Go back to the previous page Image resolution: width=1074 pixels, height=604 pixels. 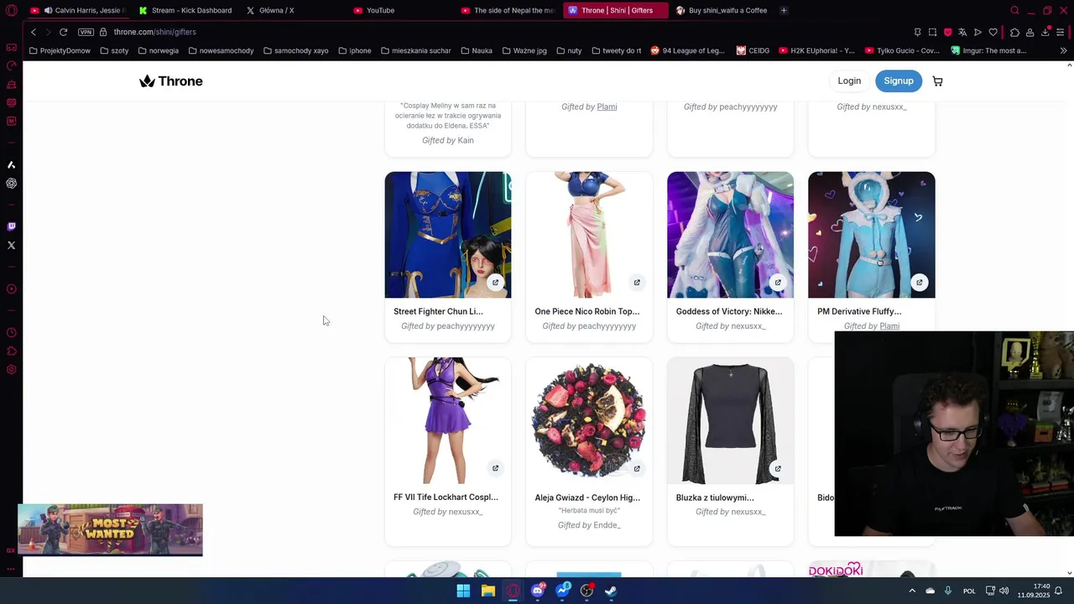(x=34, y=32)
